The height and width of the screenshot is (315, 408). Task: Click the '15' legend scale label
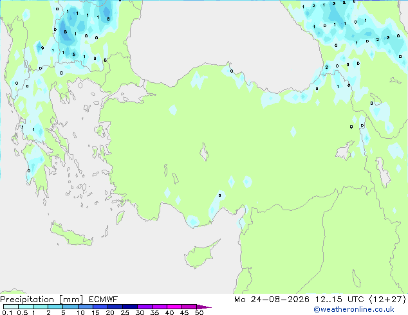pos(95,312)
